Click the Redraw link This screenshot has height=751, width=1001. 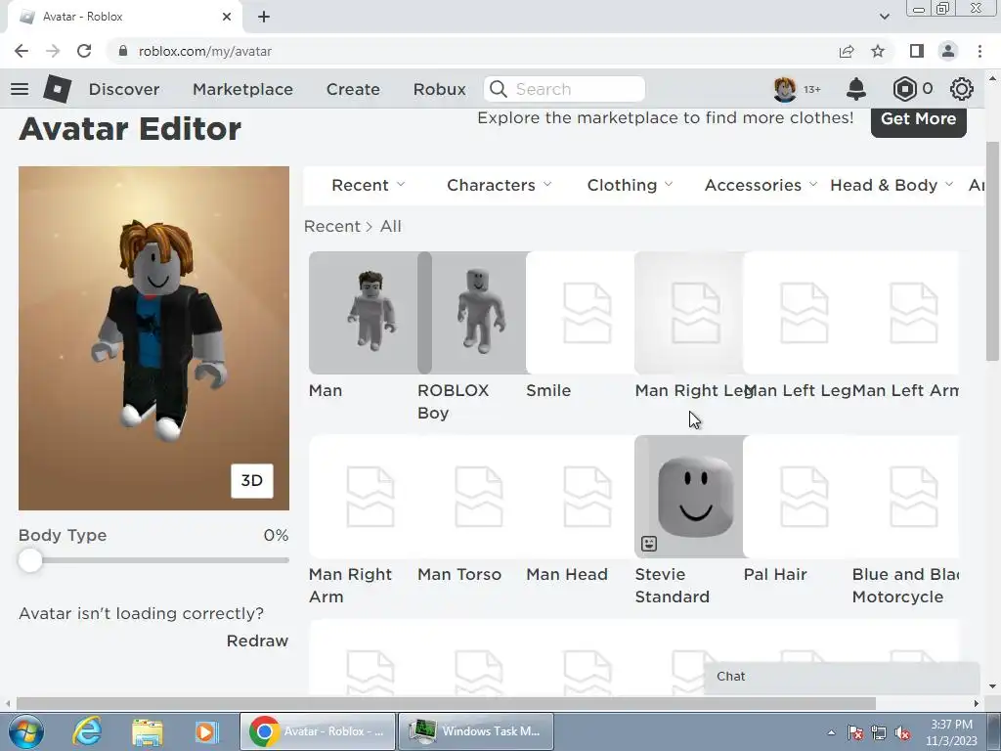point(257,641)
